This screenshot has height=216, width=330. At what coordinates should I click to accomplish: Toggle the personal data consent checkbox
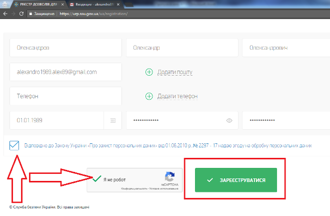[x=14, y=146]
